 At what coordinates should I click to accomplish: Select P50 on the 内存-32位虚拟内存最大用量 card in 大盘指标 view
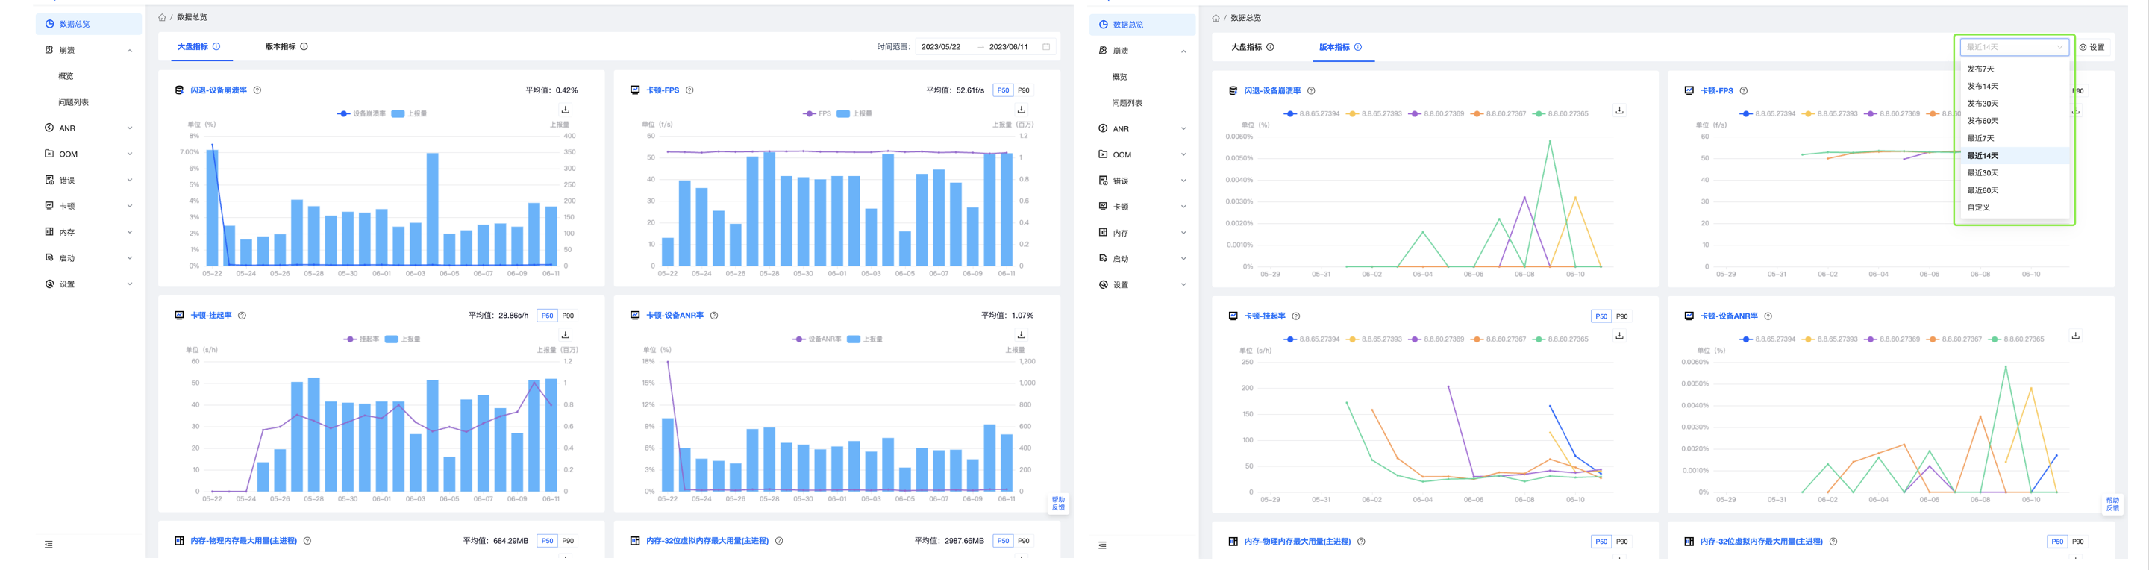(1003, 541)
